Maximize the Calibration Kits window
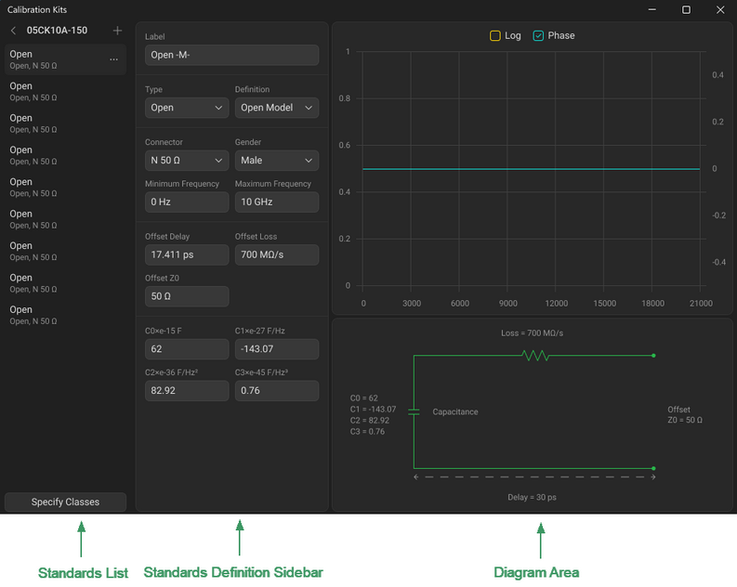Image resolution: width=737 pixels, height=587 pixels. tap(686, 9)
